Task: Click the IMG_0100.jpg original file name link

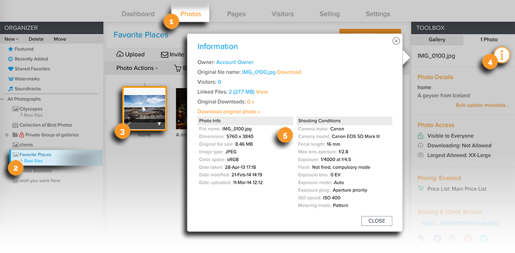Action: click(259, 72)
